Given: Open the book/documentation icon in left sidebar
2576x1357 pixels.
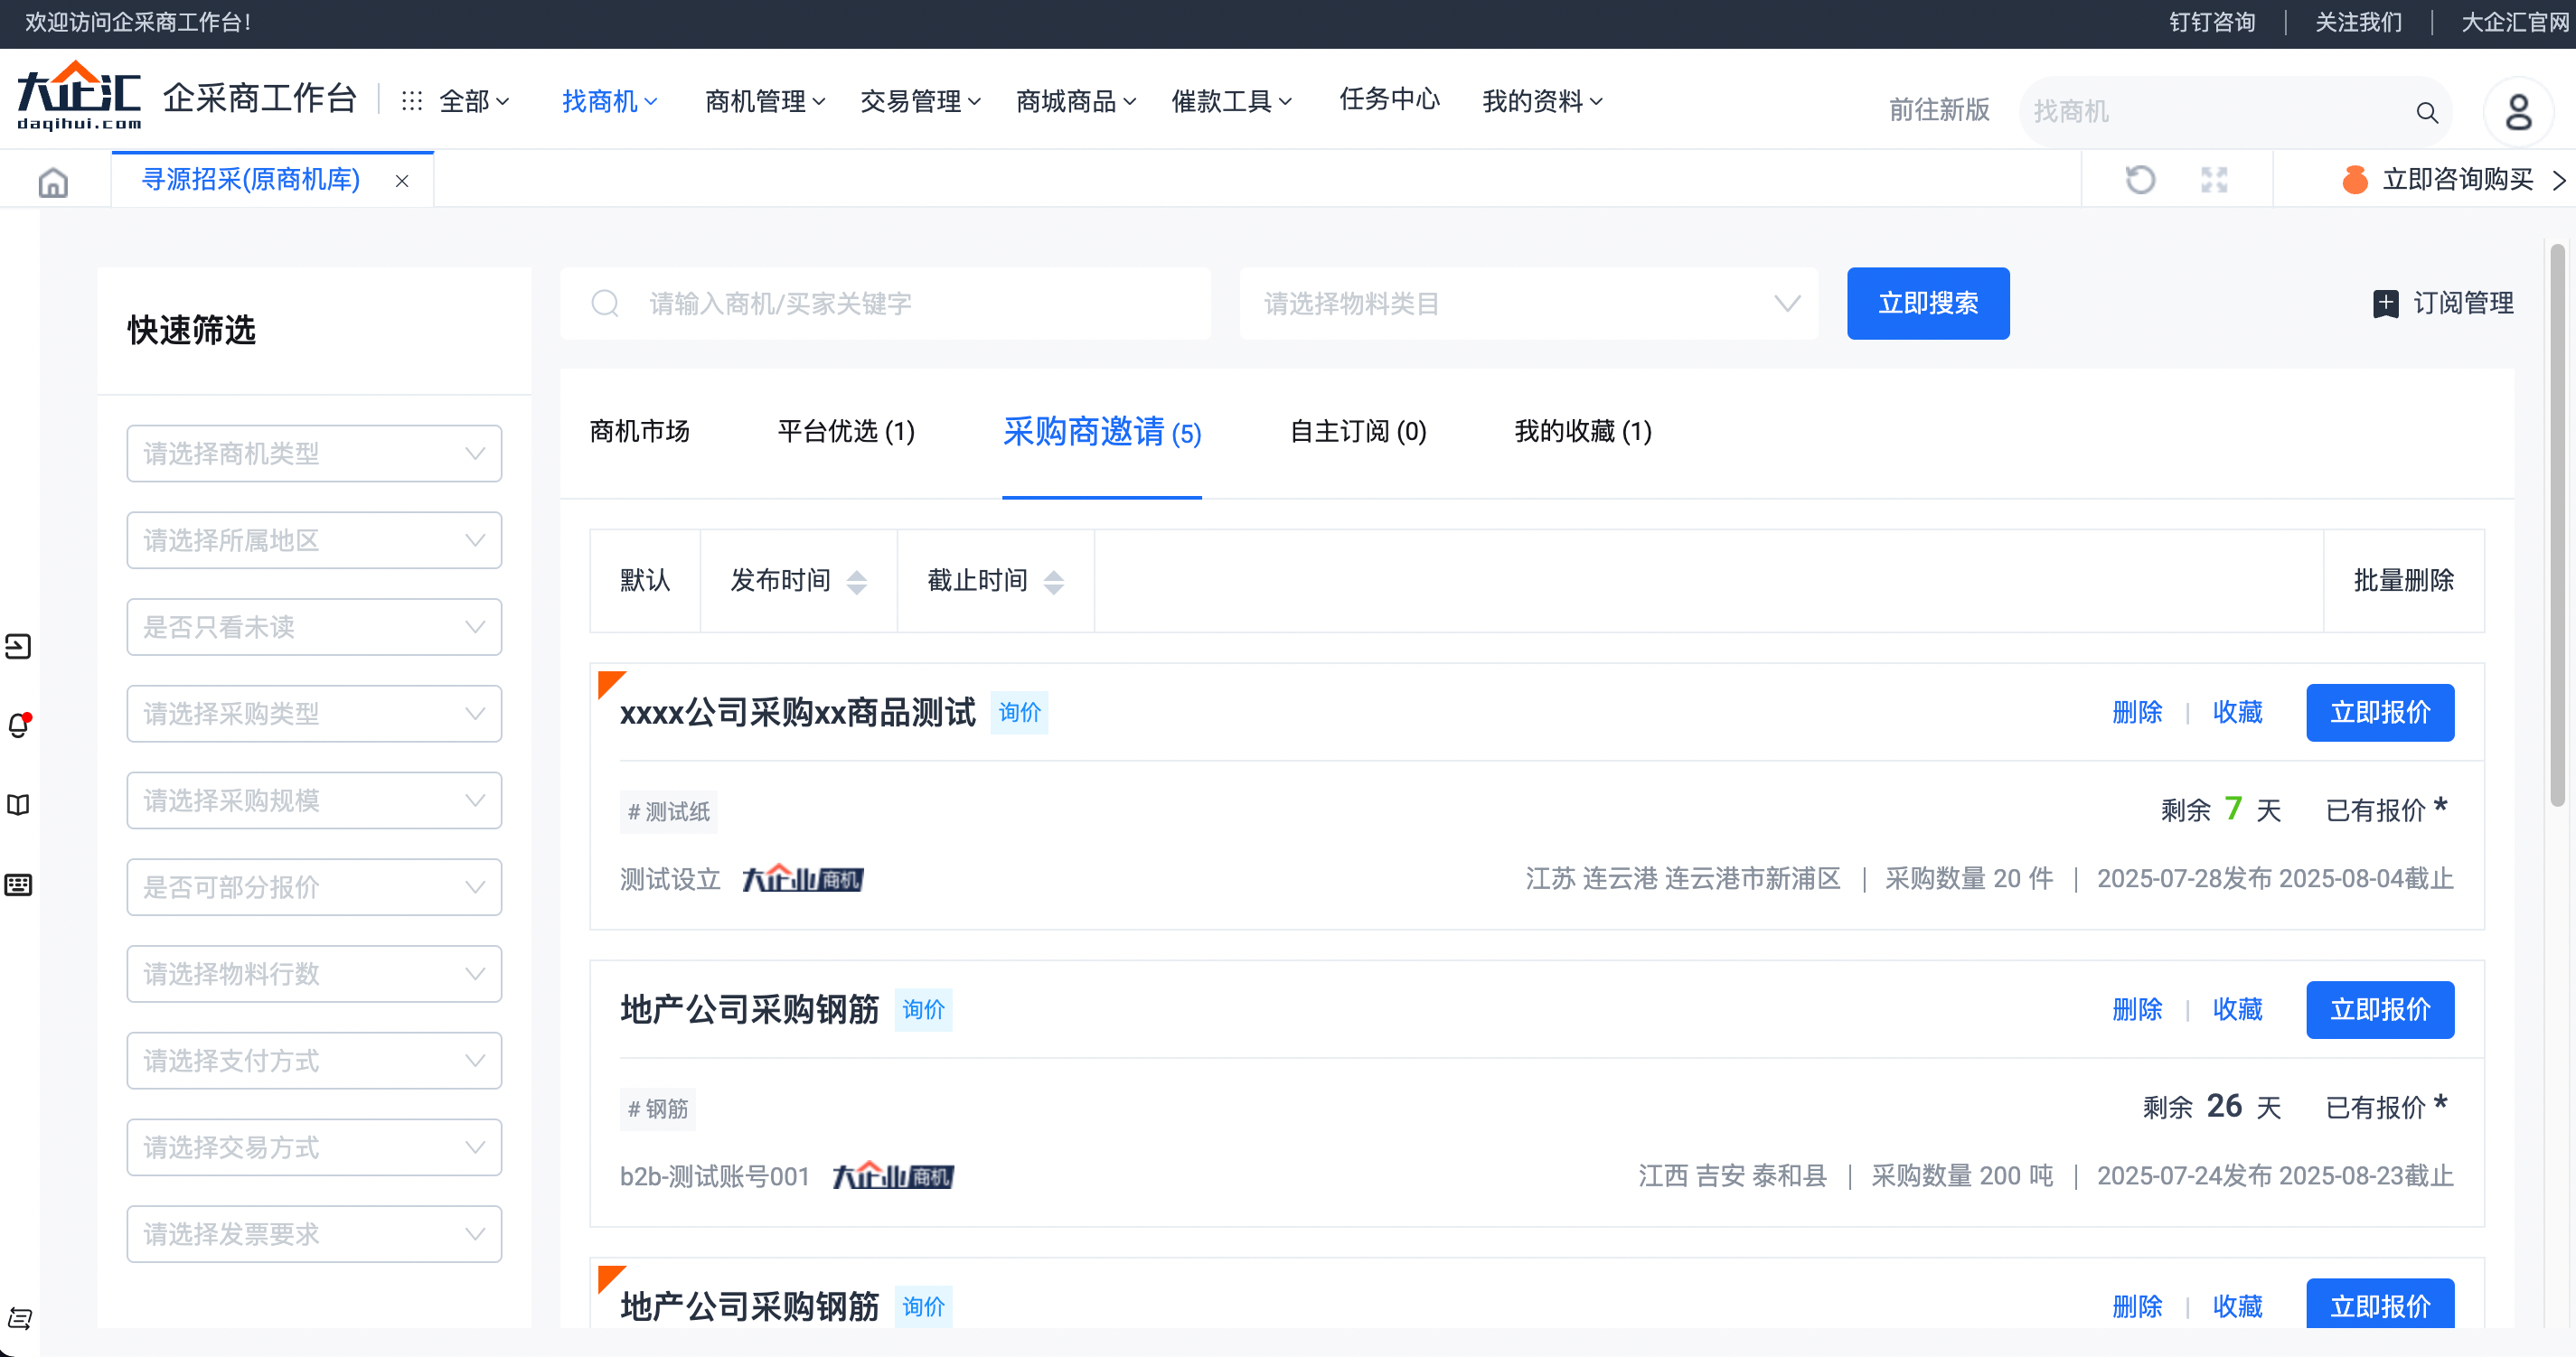Looking at the screenshot, I should (20, 804).
